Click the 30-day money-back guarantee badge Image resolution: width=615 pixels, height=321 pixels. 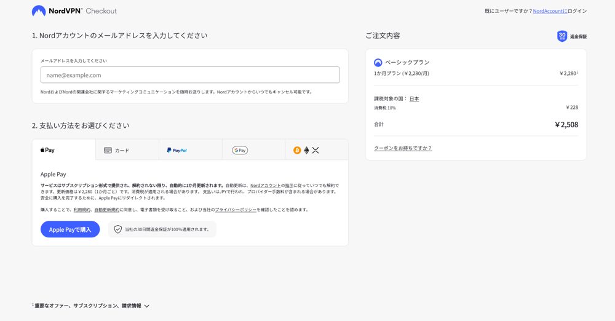(572, 36)
